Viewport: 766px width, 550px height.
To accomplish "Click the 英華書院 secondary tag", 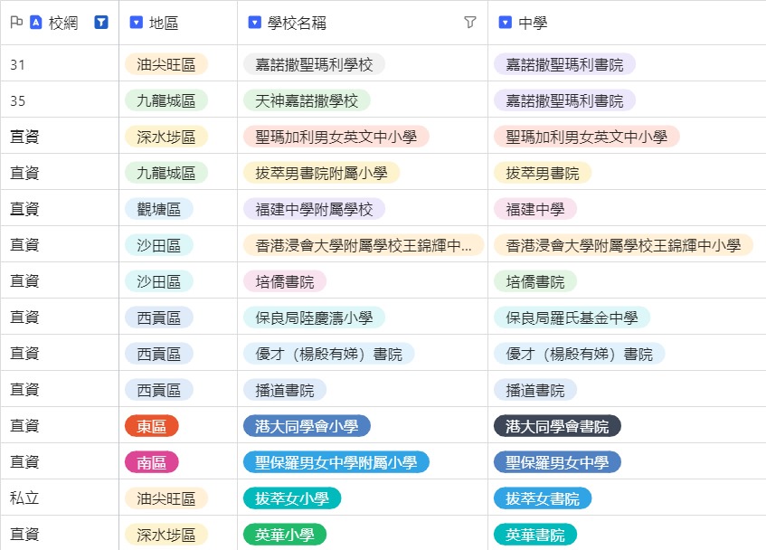I will (x=535, y=535).
